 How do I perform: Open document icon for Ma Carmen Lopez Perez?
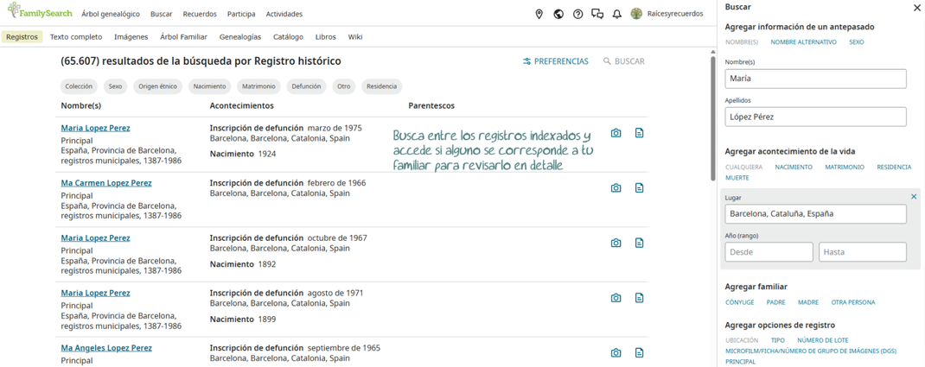click(x=639, y=188)
